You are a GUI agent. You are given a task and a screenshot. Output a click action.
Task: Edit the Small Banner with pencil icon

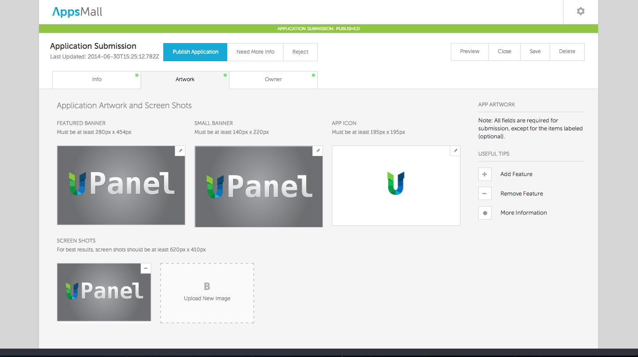(318, 151)
